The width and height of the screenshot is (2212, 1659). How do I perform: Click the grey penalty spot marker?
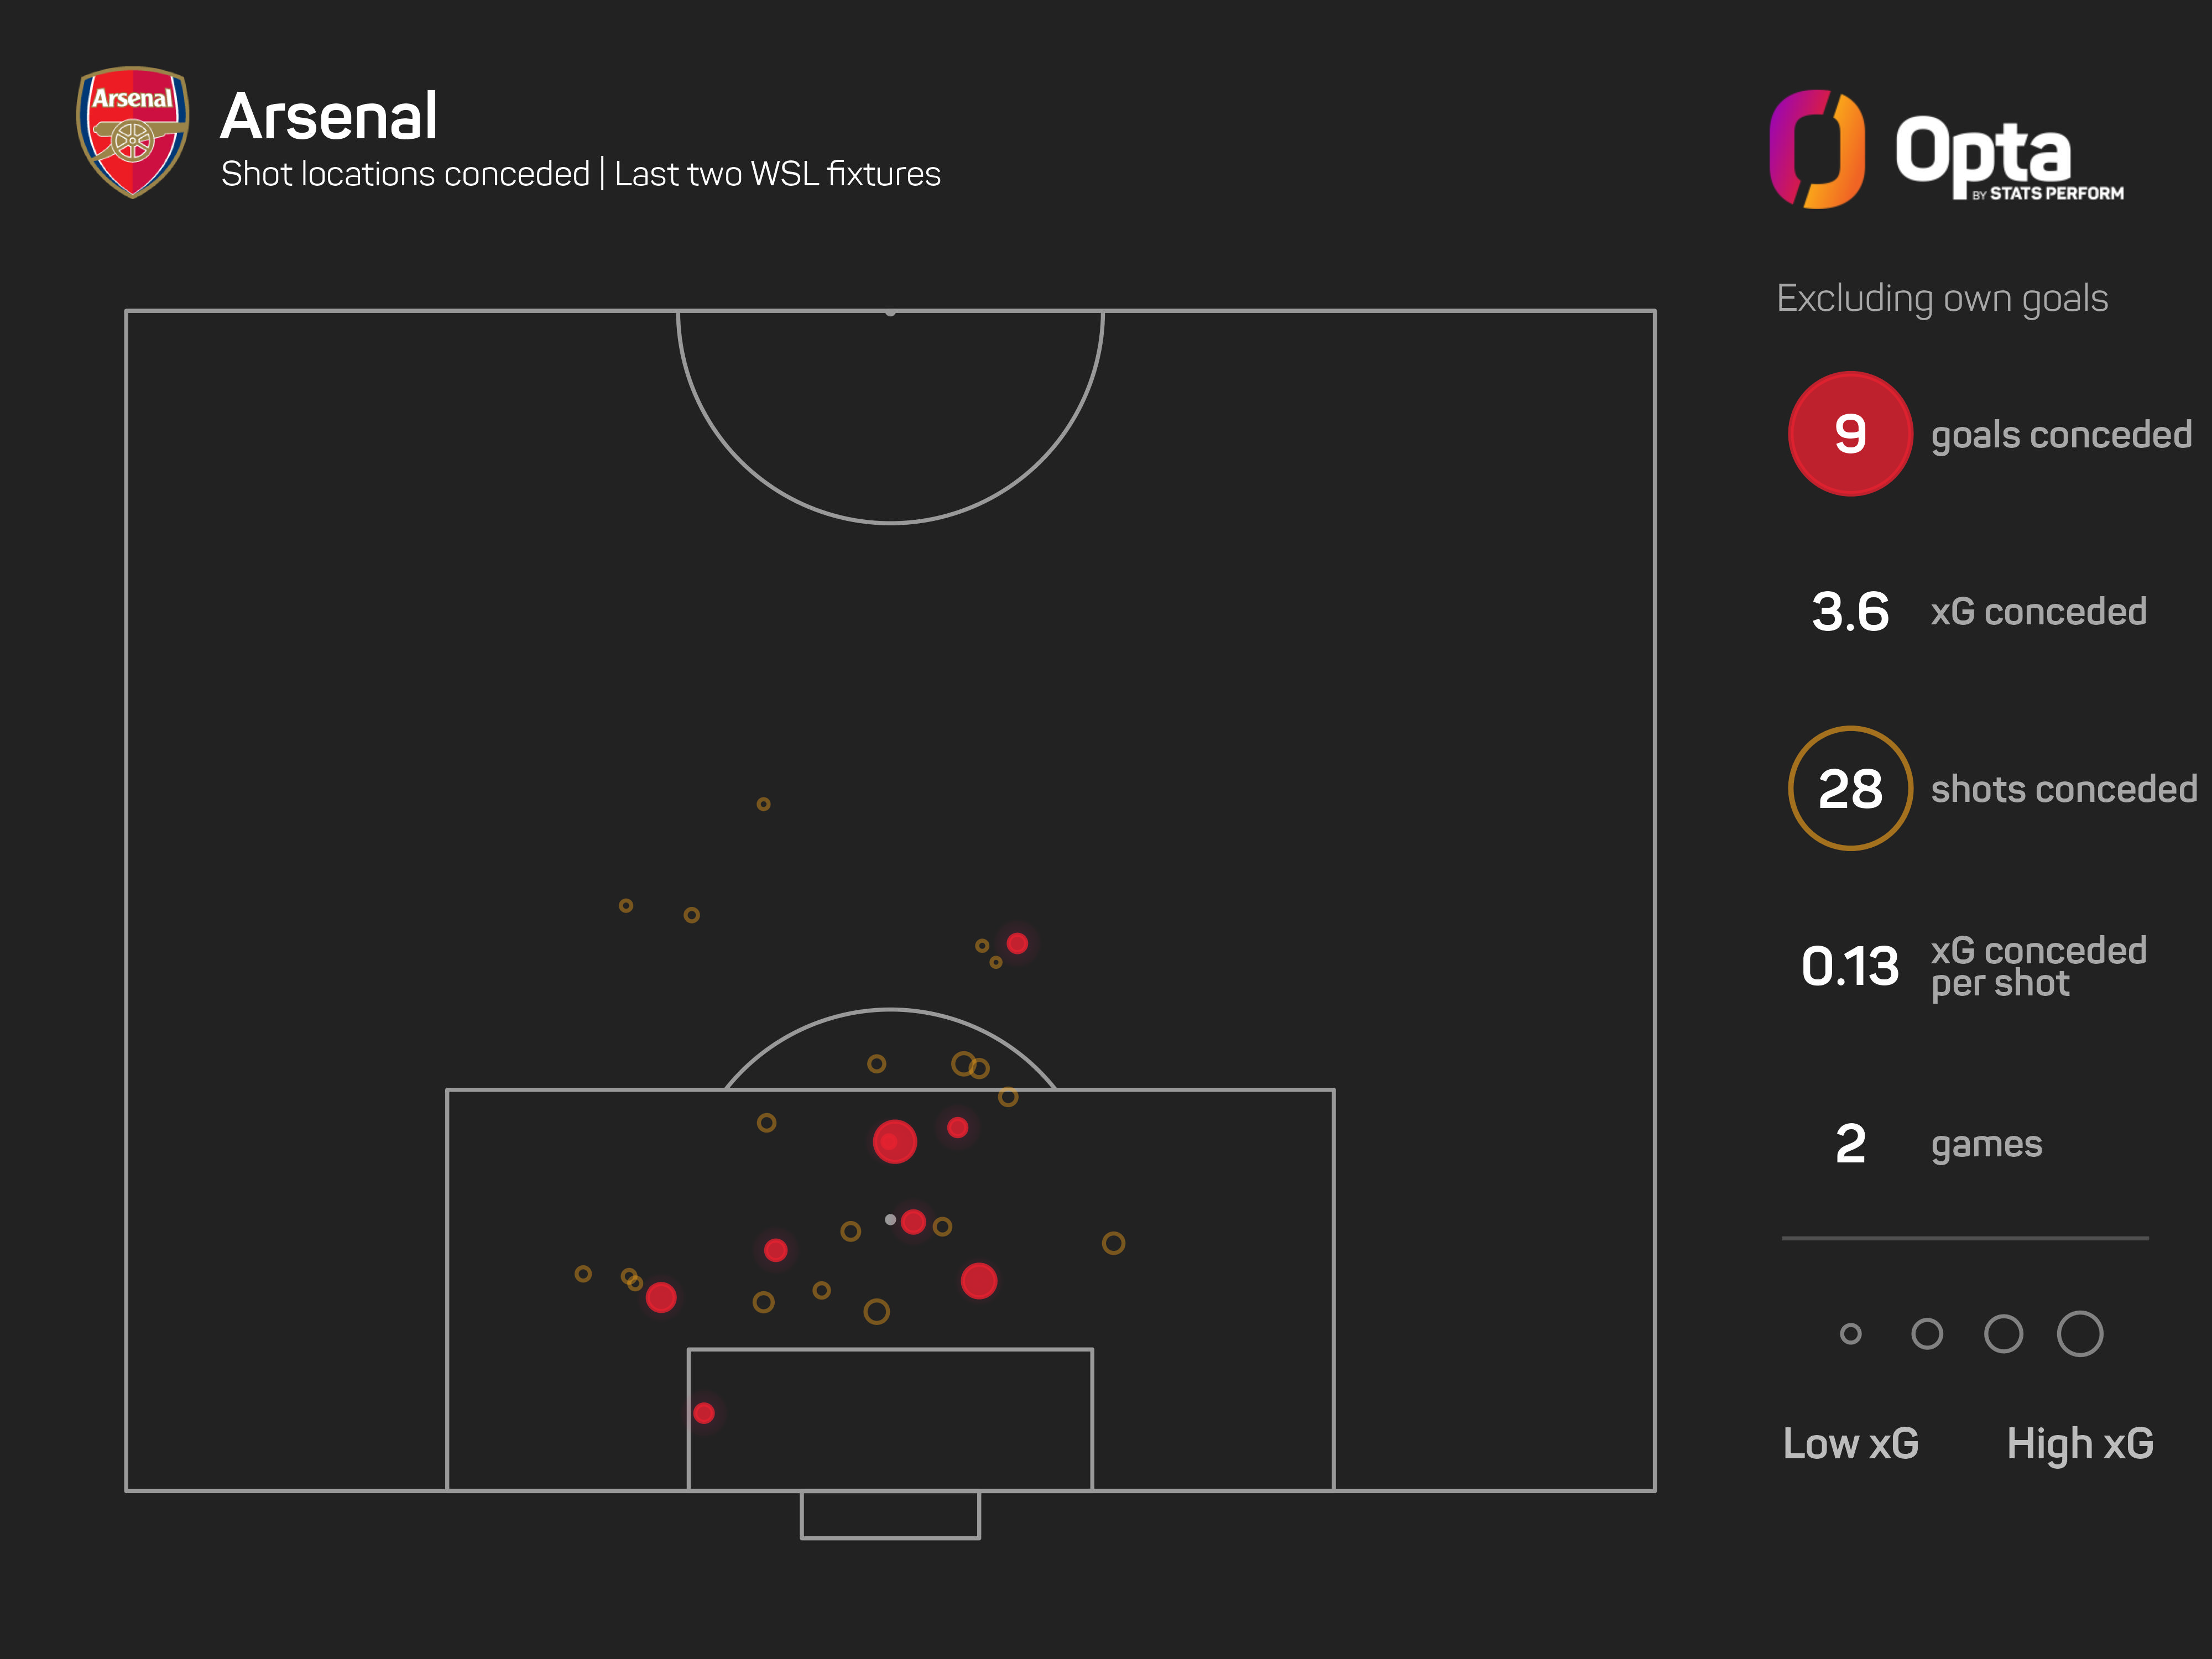pyautogui.click(x=890, y=1220)
